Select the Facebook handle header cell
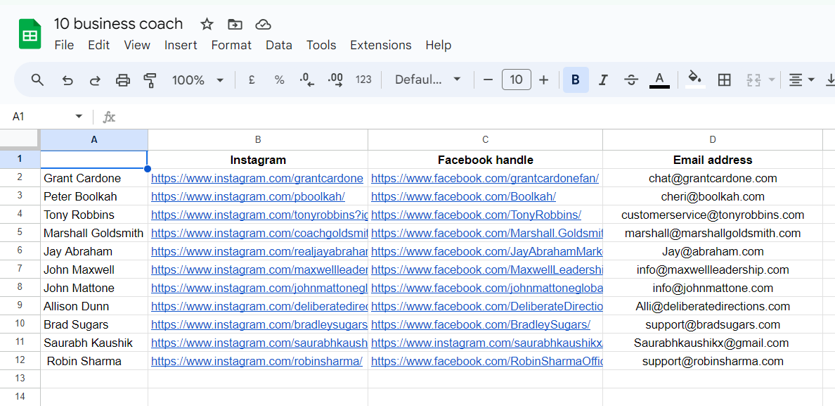 tap(485, 160)
